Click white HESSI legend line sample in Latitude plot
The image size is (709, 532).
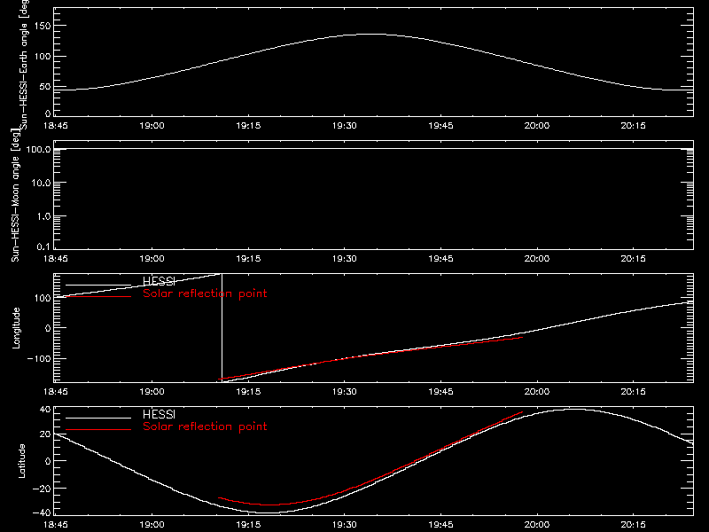coord(98,418)
